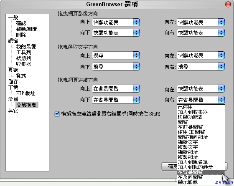Toggle 模擬拖曳連結為滑鼠右鍵單擊 checkbox

point(57,114)
